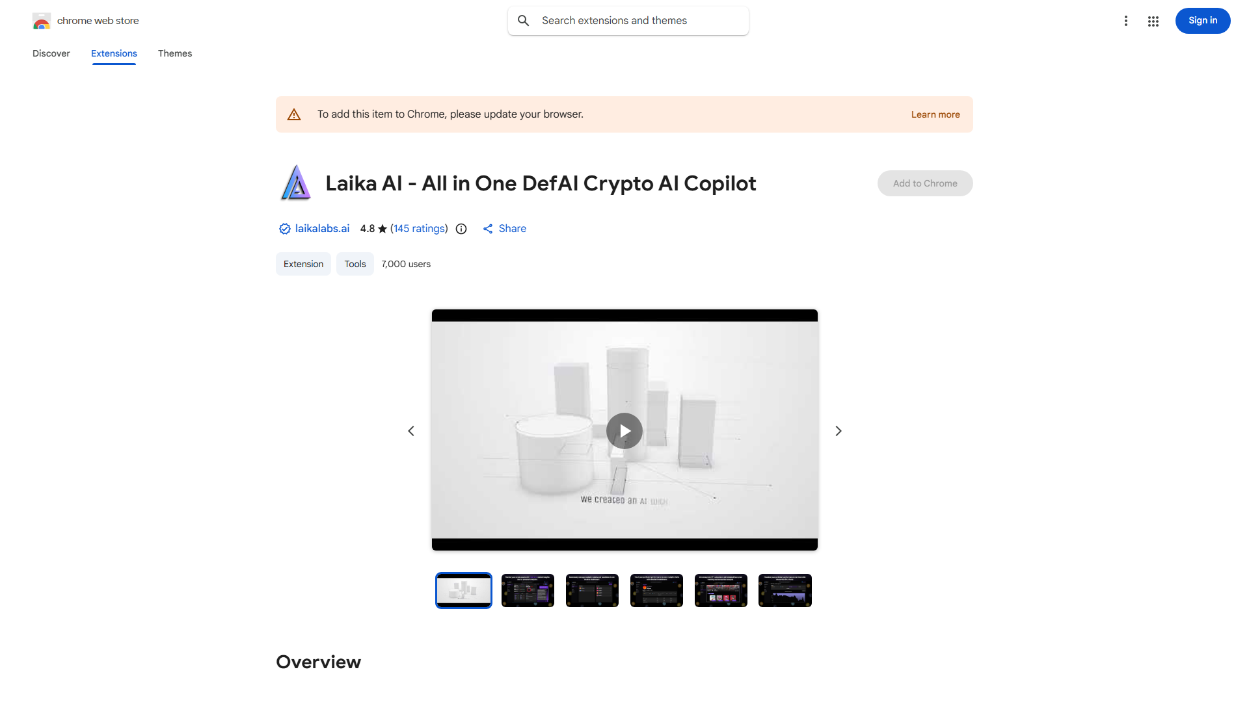Viewport: 1249px width, 702px height.
Task: Click the Laika AI triangle logo
Action: pyautogui.click(x=296, y=183)
